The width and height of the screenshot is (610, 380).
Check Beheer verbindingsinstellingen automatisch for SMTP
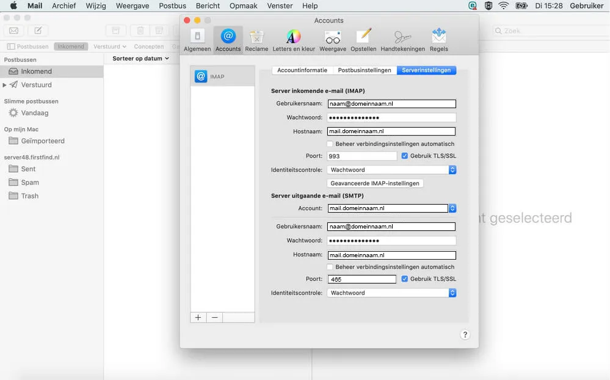[x=330, y=267]
